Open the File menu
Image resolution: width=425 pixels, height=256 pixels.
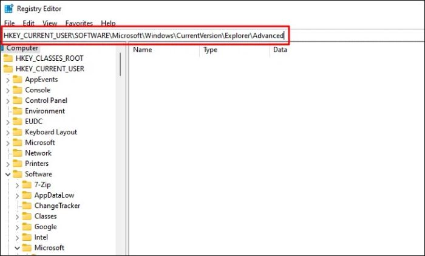[10, 23]
